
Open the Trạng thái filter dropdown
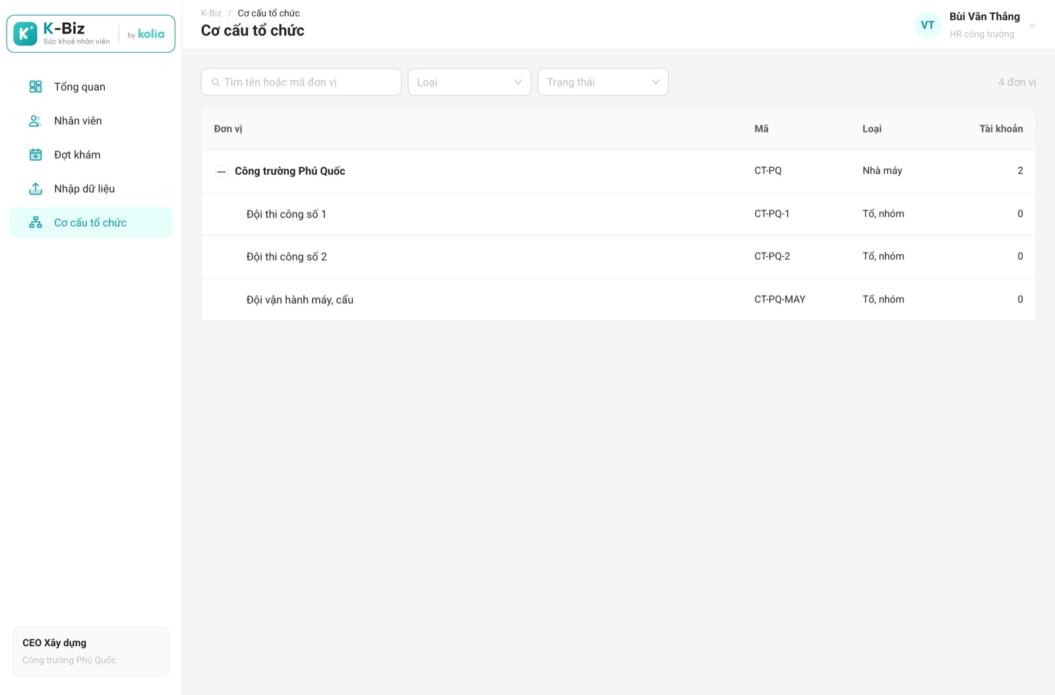click(603, 82)
